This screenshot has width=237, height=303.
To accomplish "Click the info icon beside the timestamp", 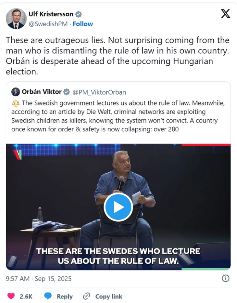I will (x=225, y=278).
